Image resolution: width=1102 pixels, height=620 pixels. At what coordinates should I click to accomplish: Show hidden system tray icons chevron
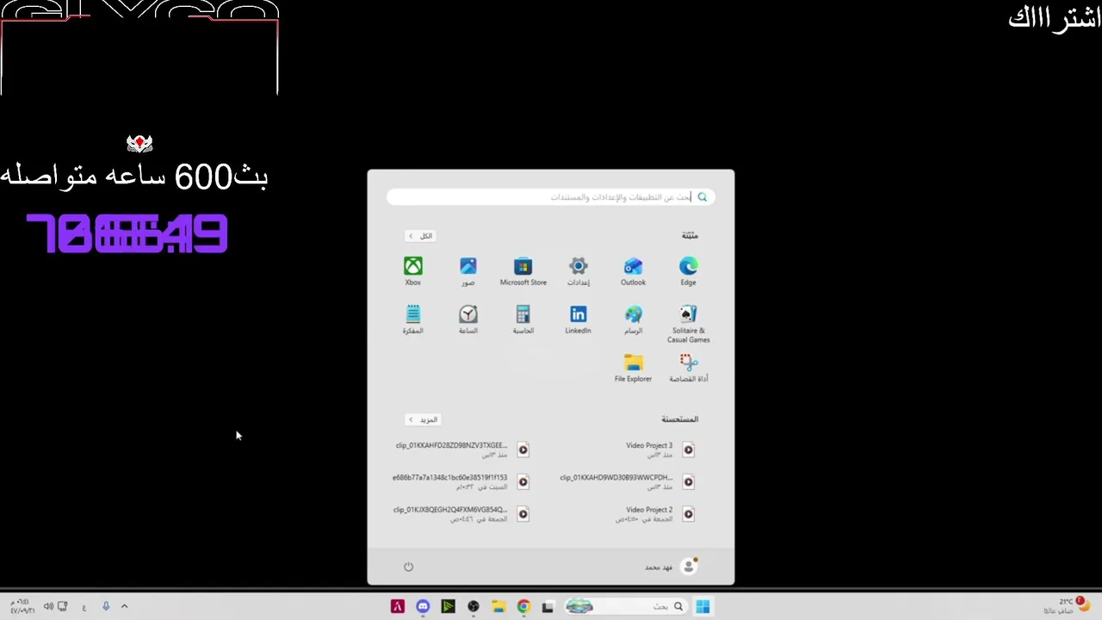click(x=124, y=606)
